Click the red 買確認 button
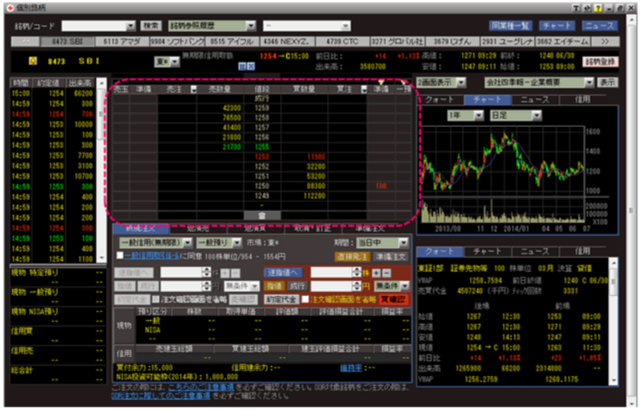This screenshot has height=411, width=641. [393, 299]
